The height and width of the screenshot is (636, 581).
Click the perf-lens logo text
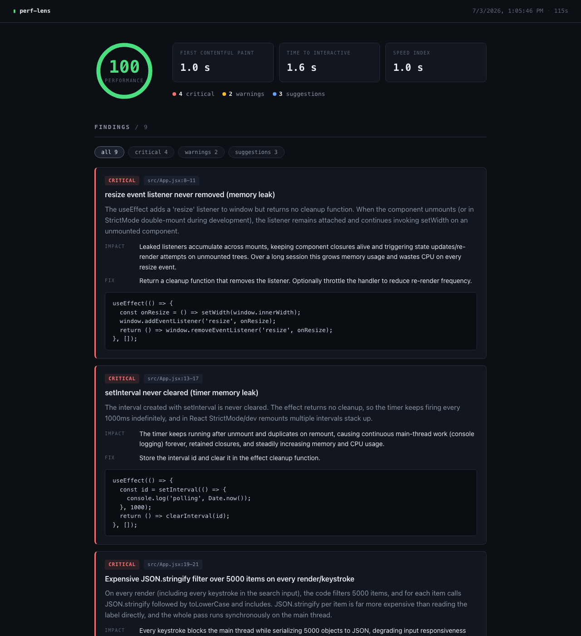[x=35, y=11]
